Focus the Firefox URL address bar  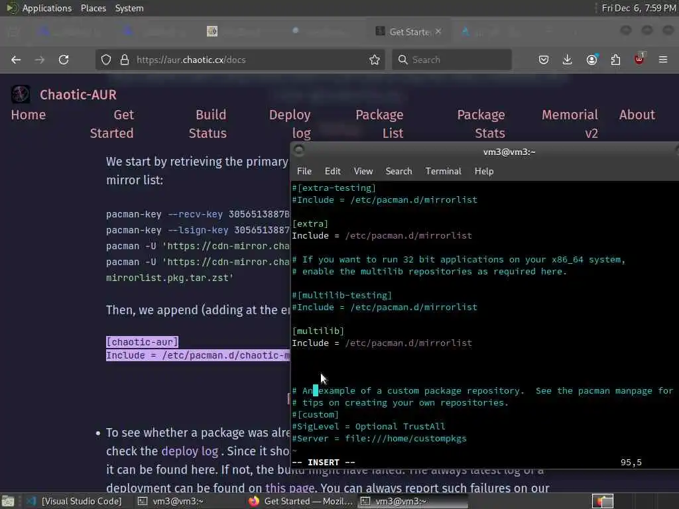240,60
